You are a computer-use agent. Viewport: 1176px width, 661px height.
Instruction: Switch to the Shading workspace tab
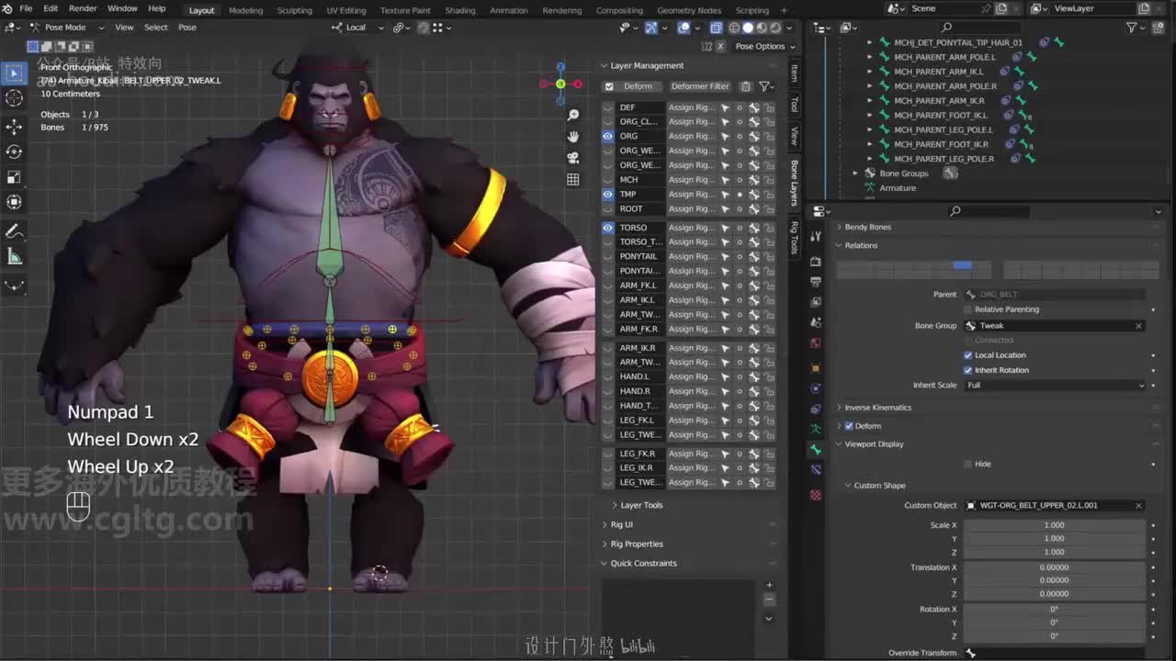460,10
